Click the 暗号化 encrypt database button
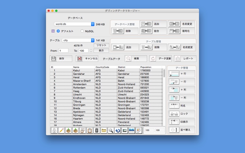 pyautogui.click(x=181, y=31)
